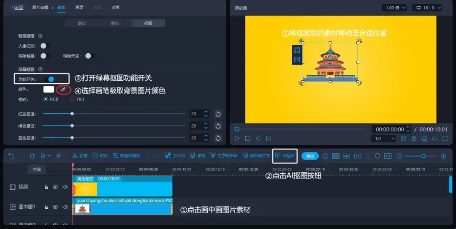Viewport: 456px width, 229px height.
Task: Reset the green difference (绿色差值) value
Action: point(218,126)
